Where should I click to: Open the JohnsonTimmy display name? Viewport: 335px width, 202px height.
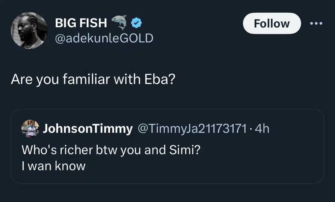87,129
